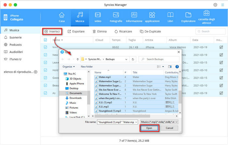Expand the address path dropdown
Image resolution: width=228 pixels, height=145 pixels.
point(126,59)
